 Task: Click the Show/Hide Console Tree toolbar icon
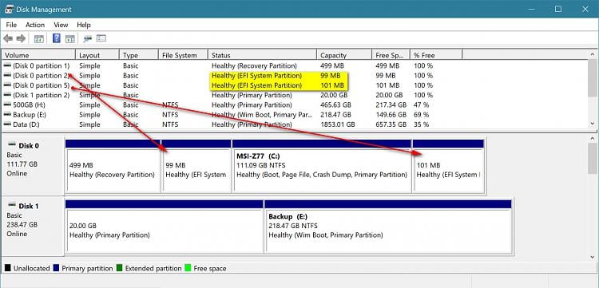39,38
